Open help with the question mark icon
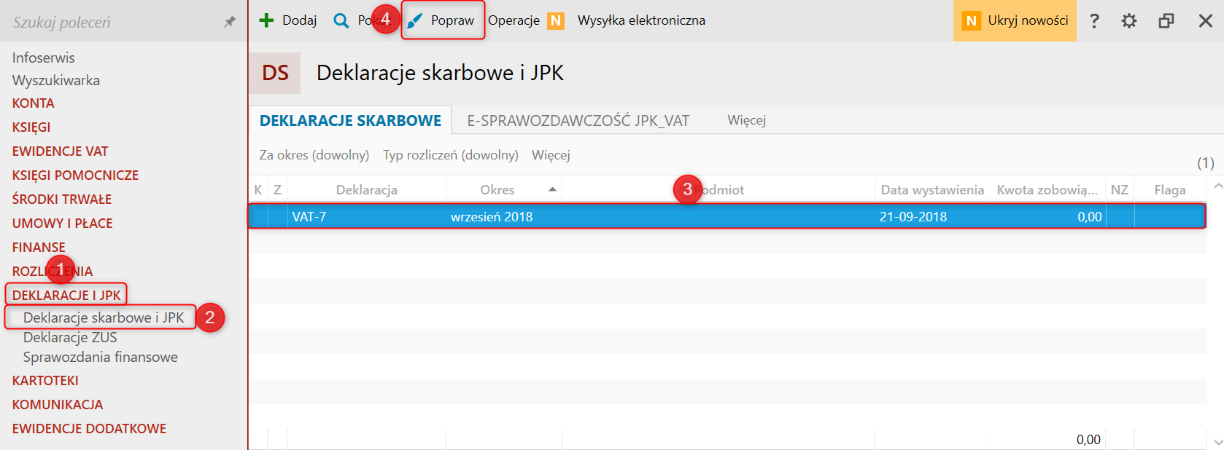Viewport: 1224px width, 450px height. click(1094, 20)
